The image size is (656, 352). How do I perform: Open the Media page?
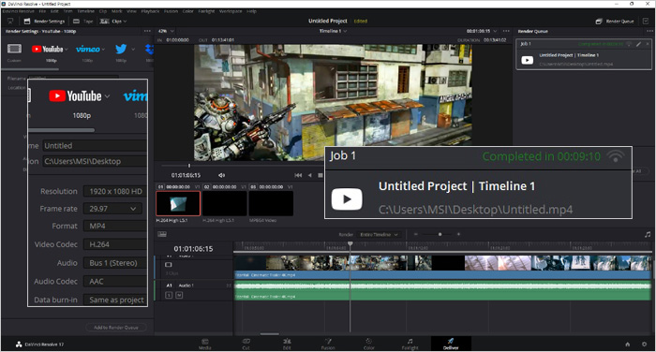click(204, 345)
